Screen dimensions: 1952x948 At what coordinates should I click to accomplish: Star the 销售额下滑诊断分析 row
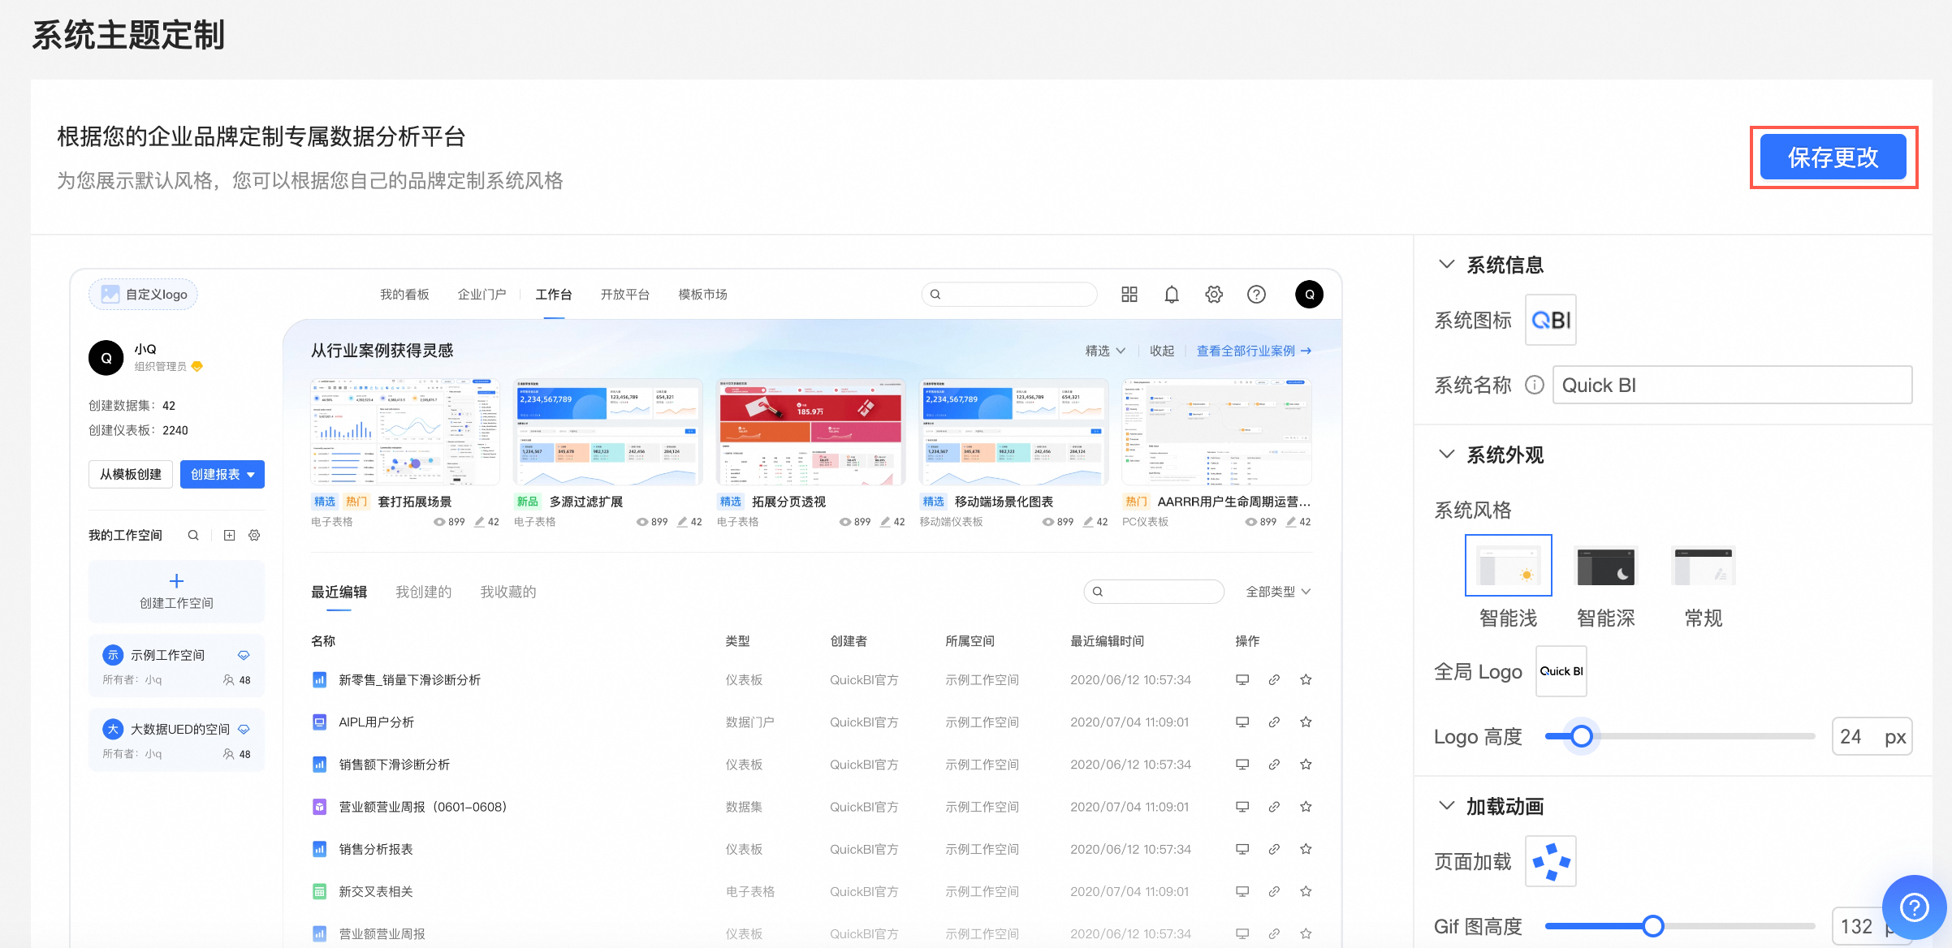click(x=1306, y=764)
